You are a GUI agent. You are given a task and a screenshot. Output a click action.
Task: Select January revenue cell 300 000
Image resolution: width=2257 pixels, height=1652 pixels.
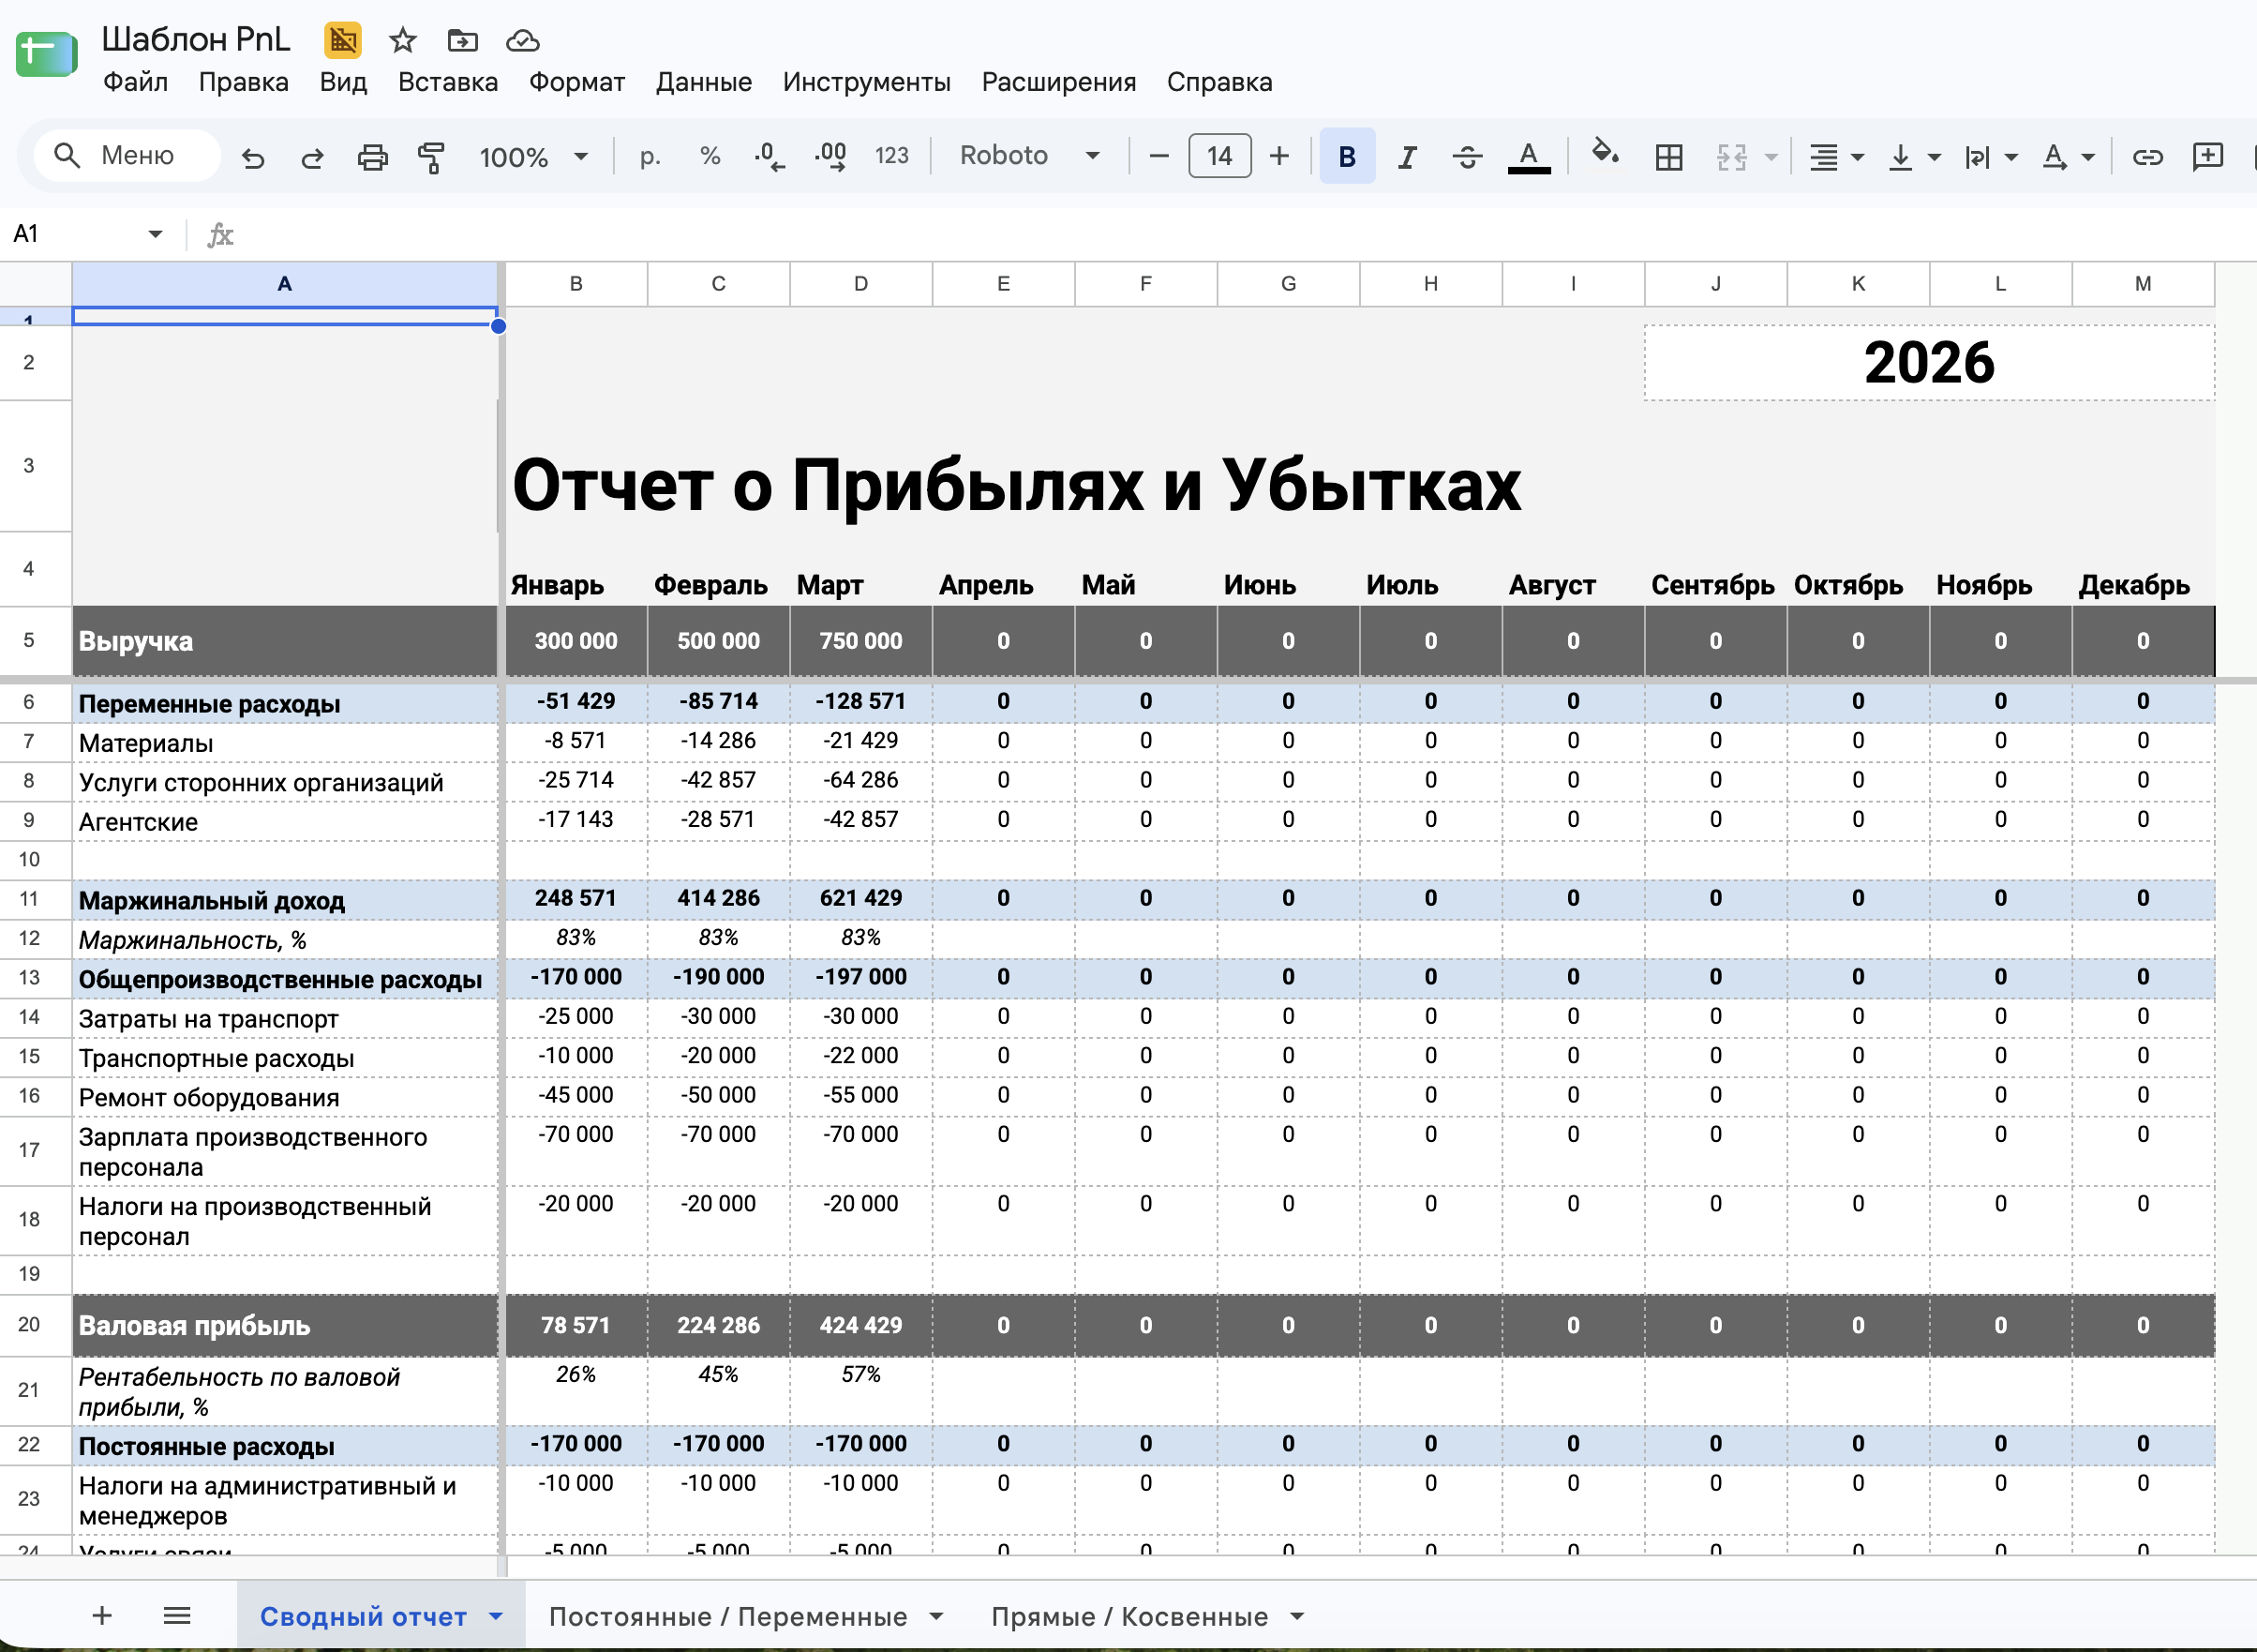click(575, 641)
